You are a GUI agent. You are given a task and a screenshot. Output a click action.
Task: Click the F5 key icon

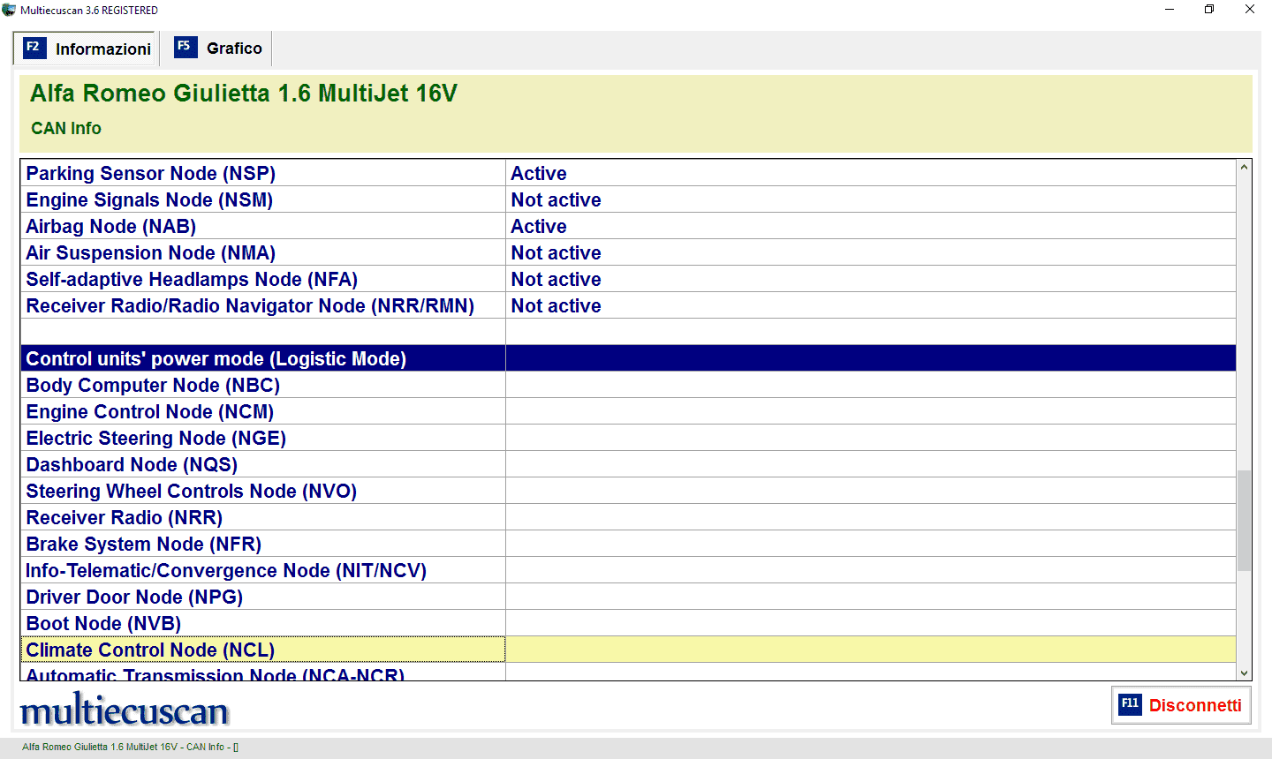click(x=185, y=47)
